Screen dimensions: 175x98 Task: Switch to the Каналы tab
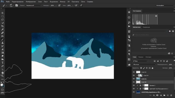tap(141, 57)
